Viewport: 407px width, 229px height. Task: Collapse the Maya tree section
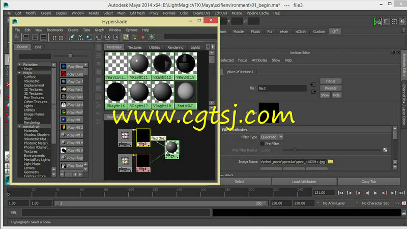(x=19, y=73)
